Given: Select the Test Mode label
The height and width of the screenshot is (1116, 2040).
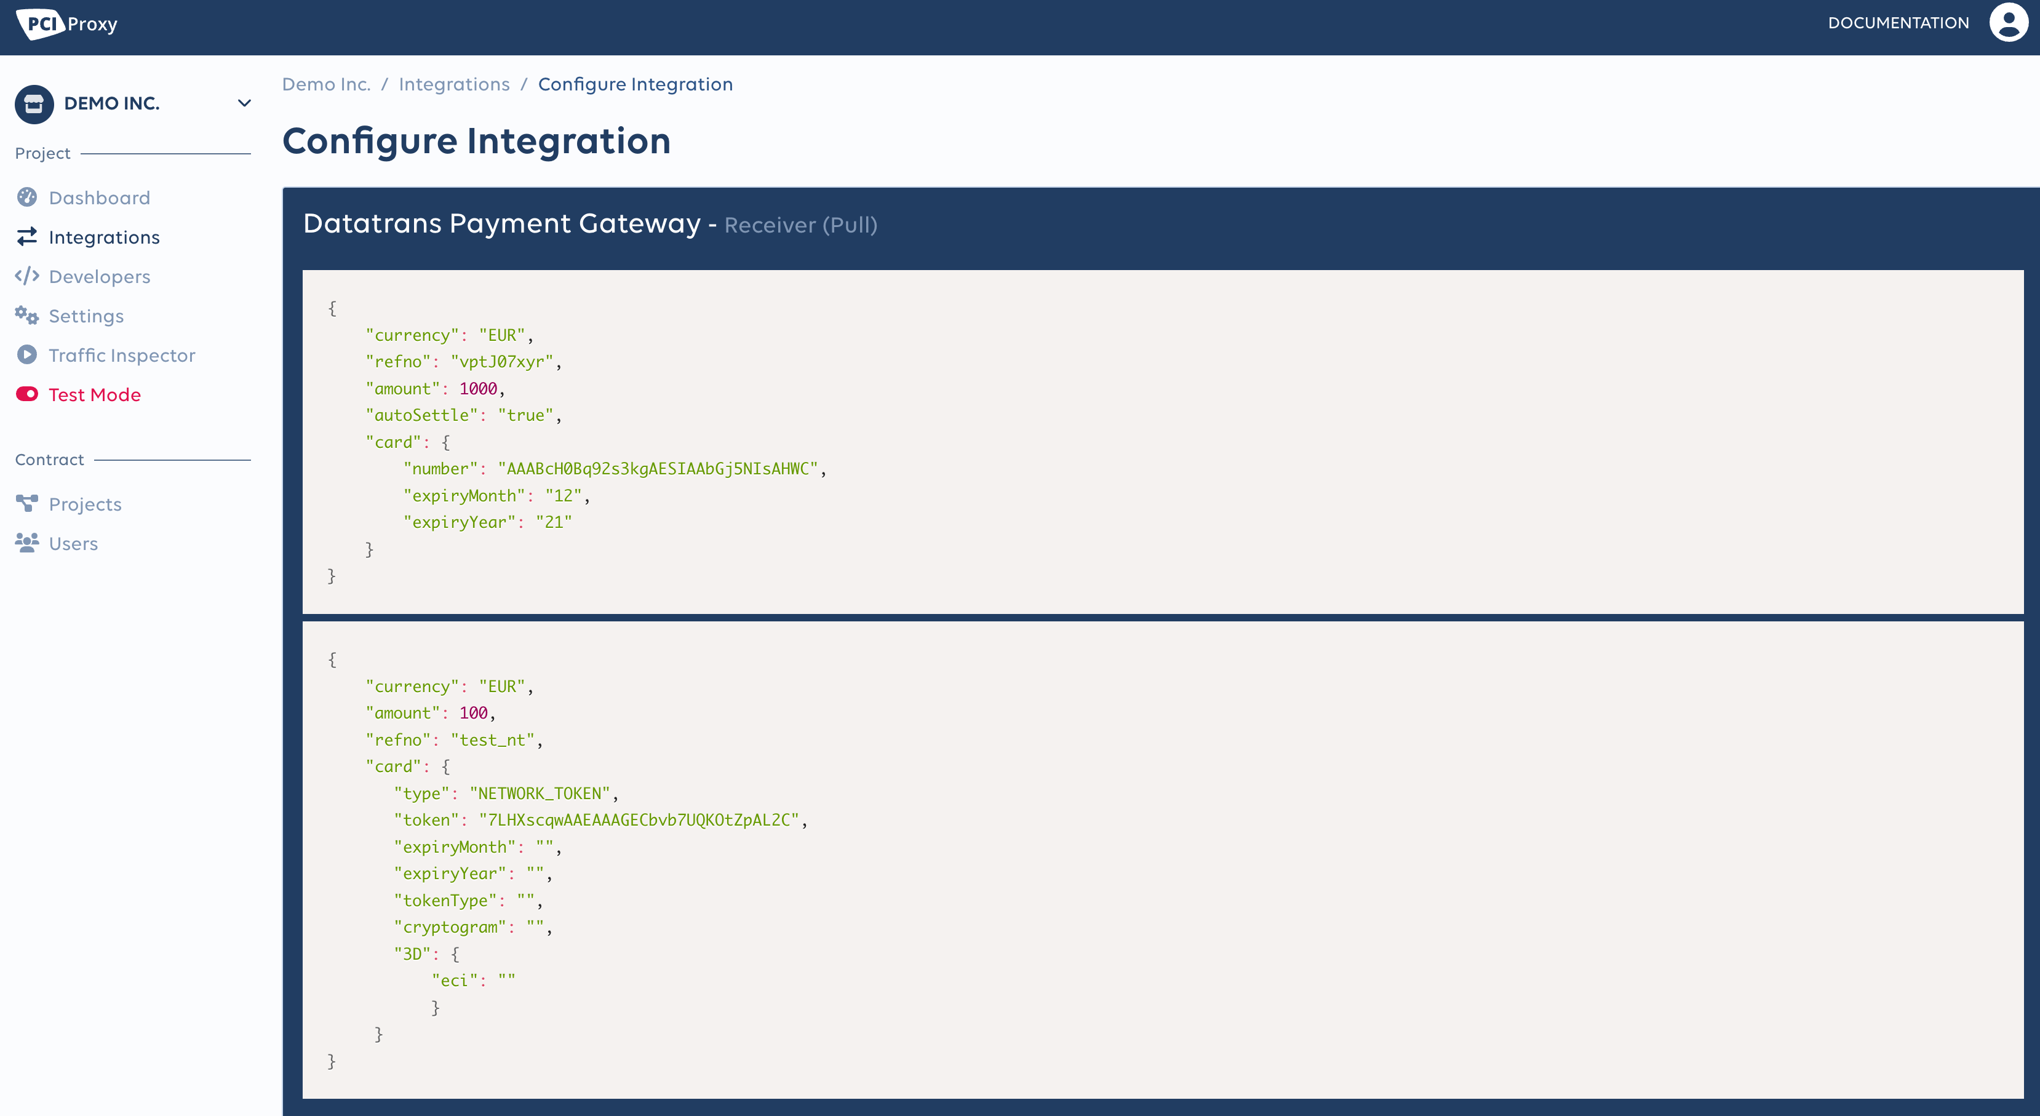Looking at the screenshot, I should (x=94, y=394).
